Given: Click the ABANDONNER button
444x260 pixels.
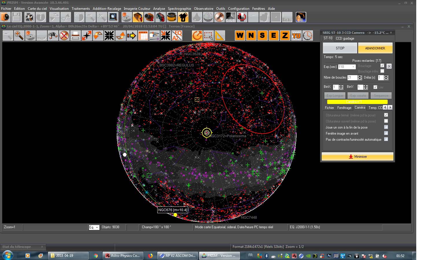Looking at the screenshot, I should pyautogui.click(x=375, y=48).
